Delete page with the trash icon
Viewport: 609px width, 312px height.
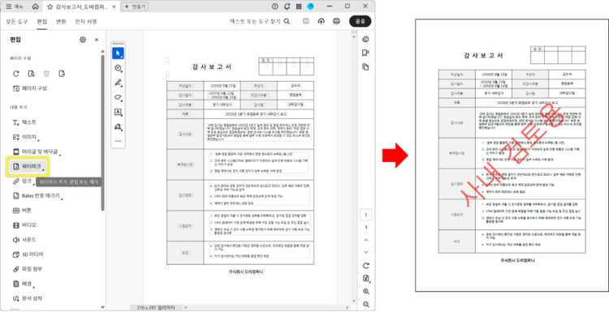46,74
